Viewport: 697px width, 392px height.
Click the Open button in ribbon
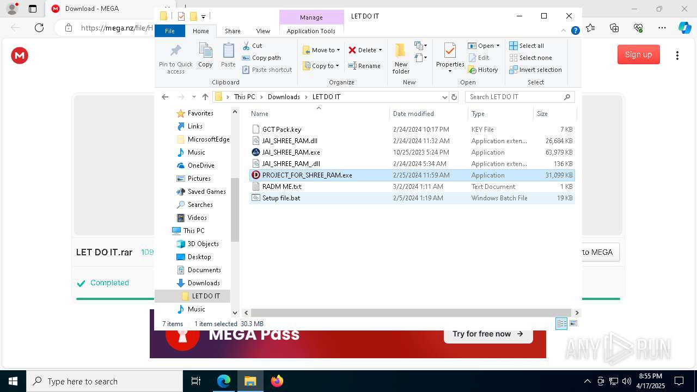click(483, 46)
